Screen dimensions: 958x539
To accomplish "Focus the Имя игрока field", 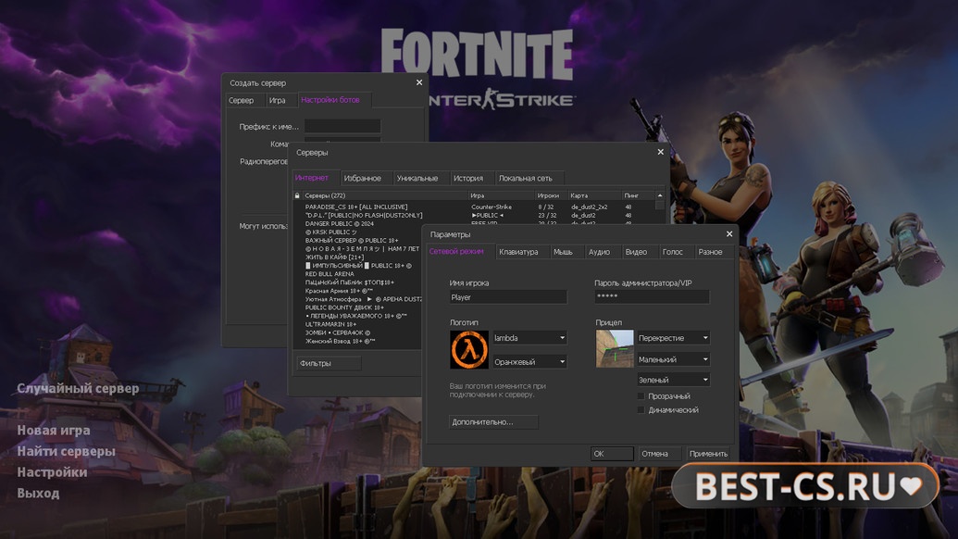I will pos(508,297).
